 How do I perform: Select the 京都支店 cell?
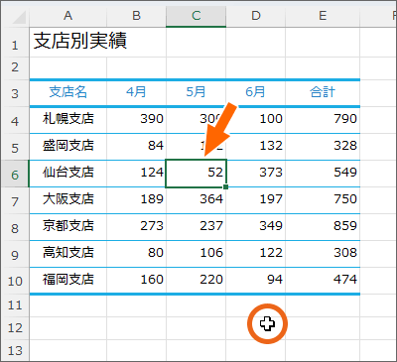coord(68,227)
